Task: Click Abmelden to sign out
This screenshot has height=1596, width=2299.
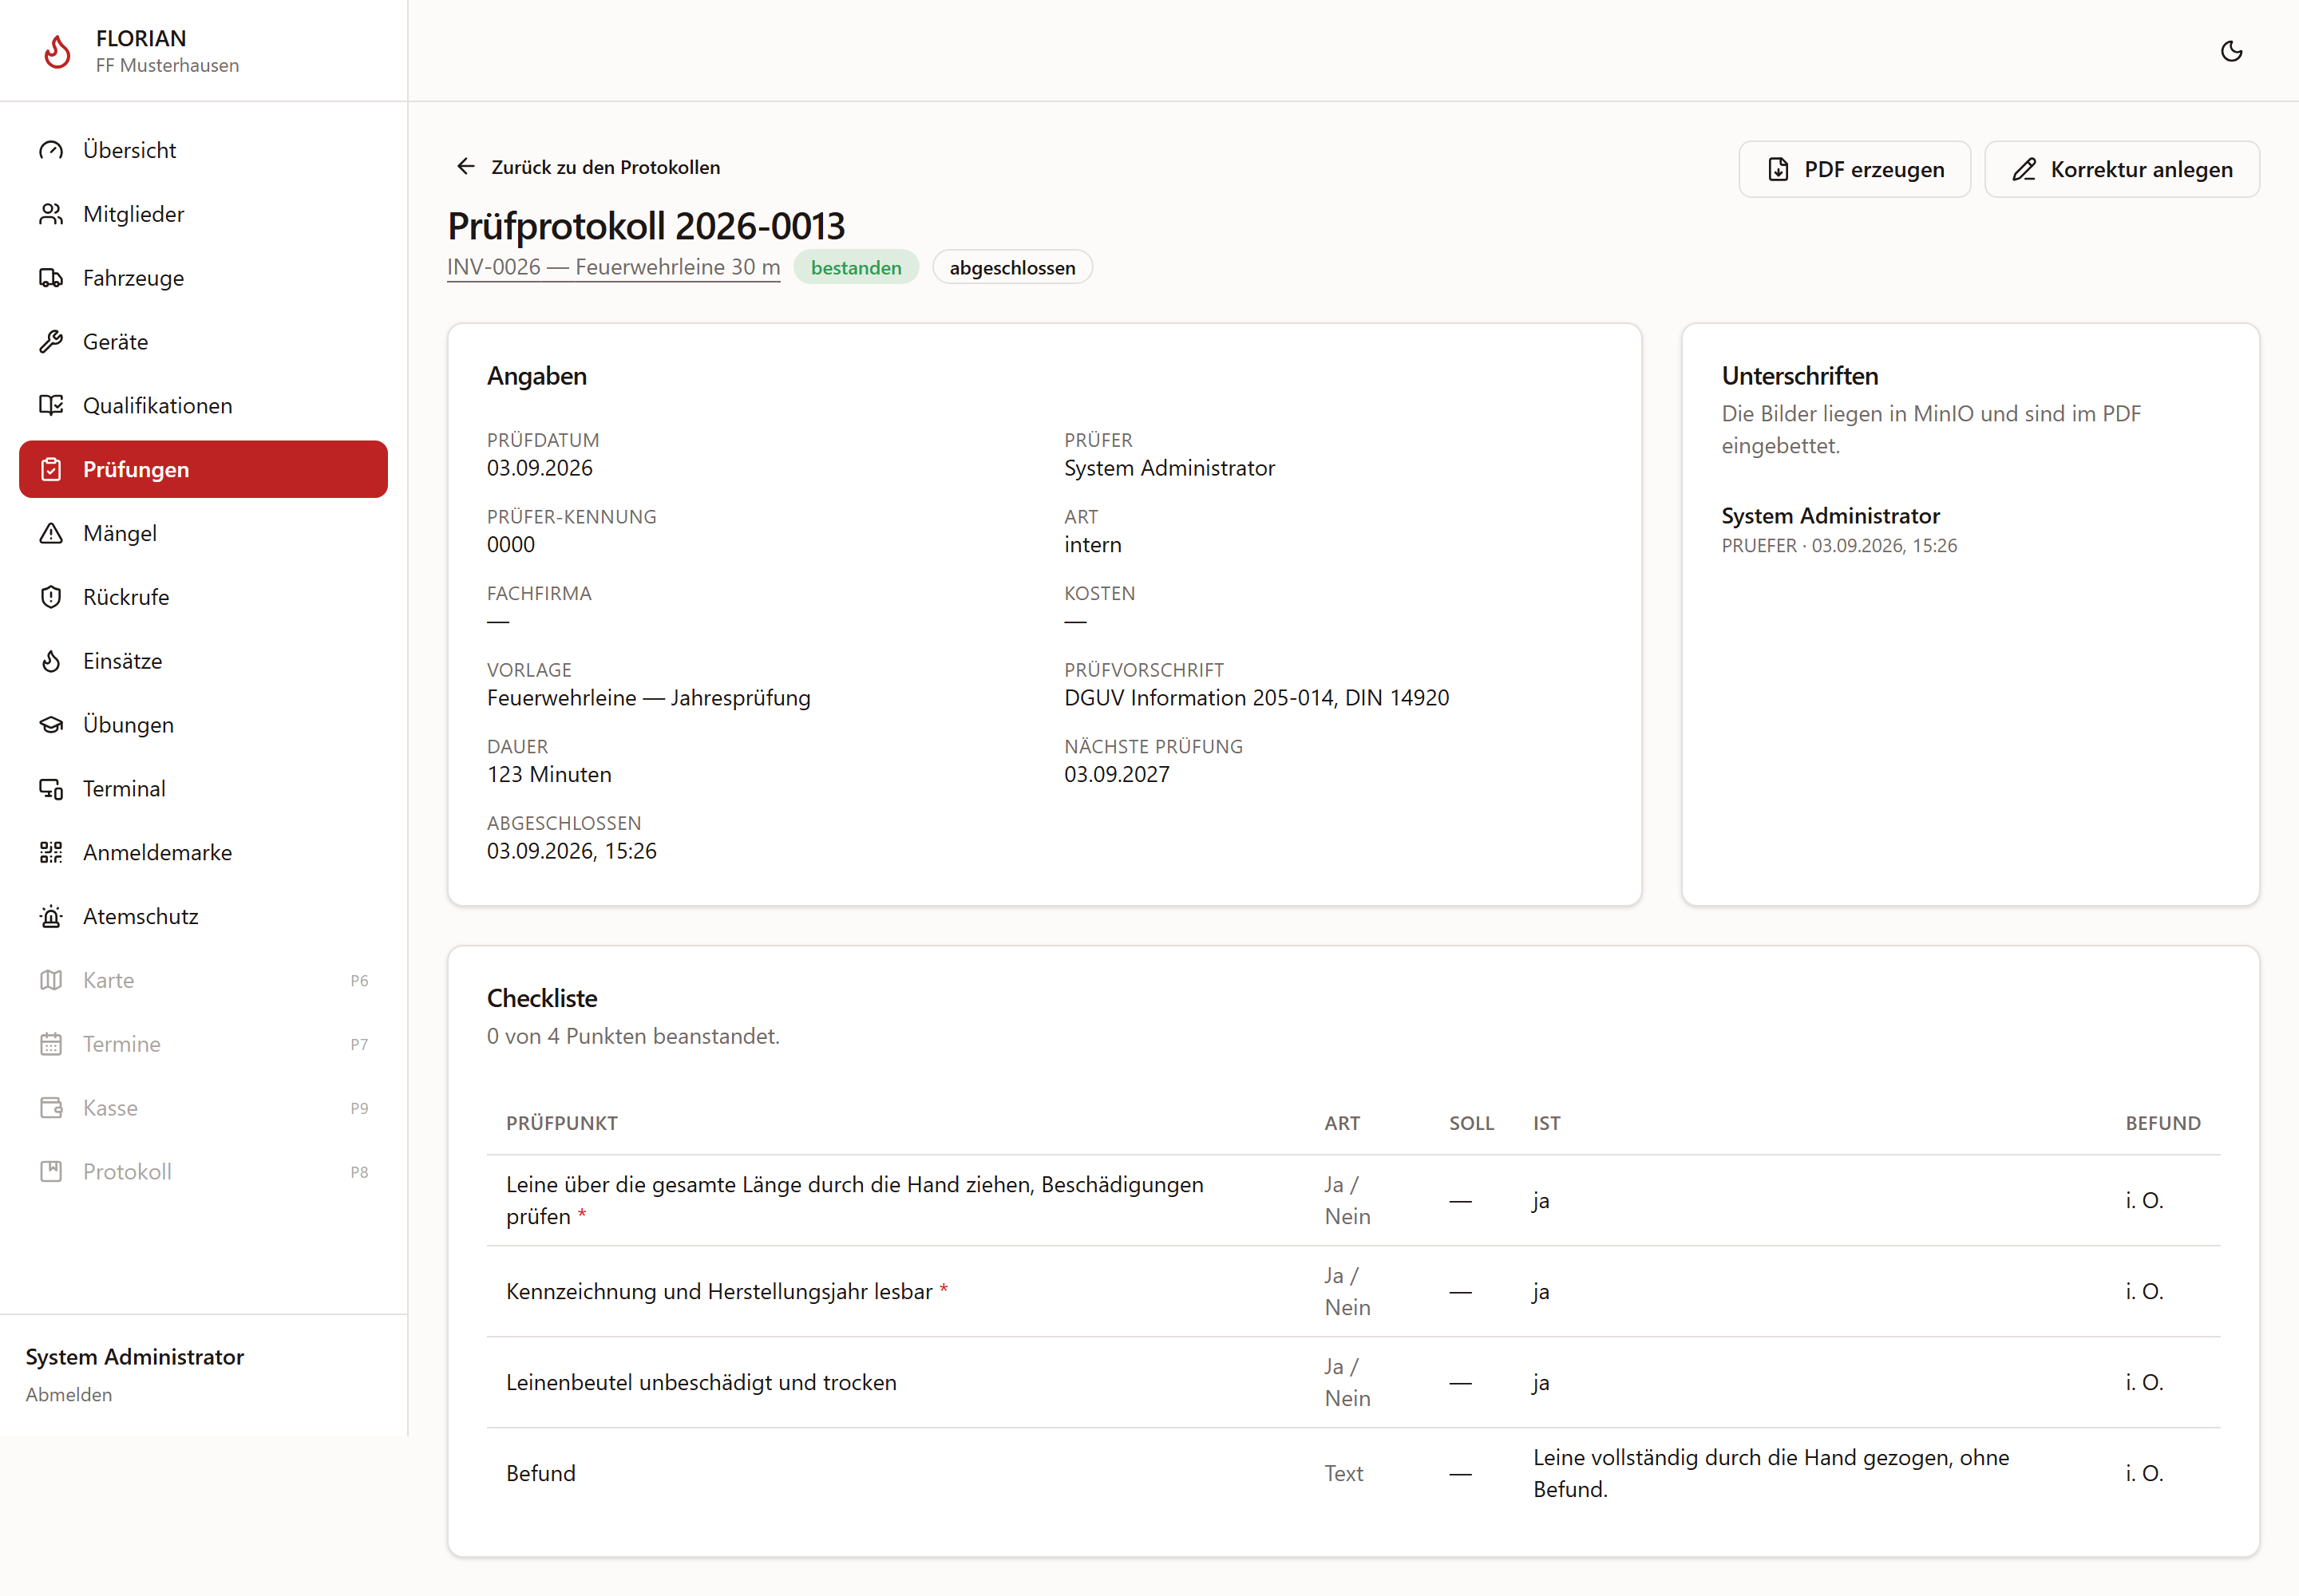Action: (69, 1394)
